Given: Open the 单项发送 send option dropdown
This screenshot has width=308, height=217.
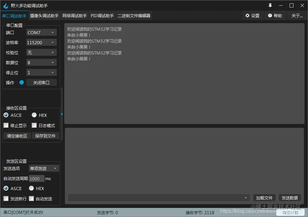Looking at the screenshot, I should coord(44,168).
